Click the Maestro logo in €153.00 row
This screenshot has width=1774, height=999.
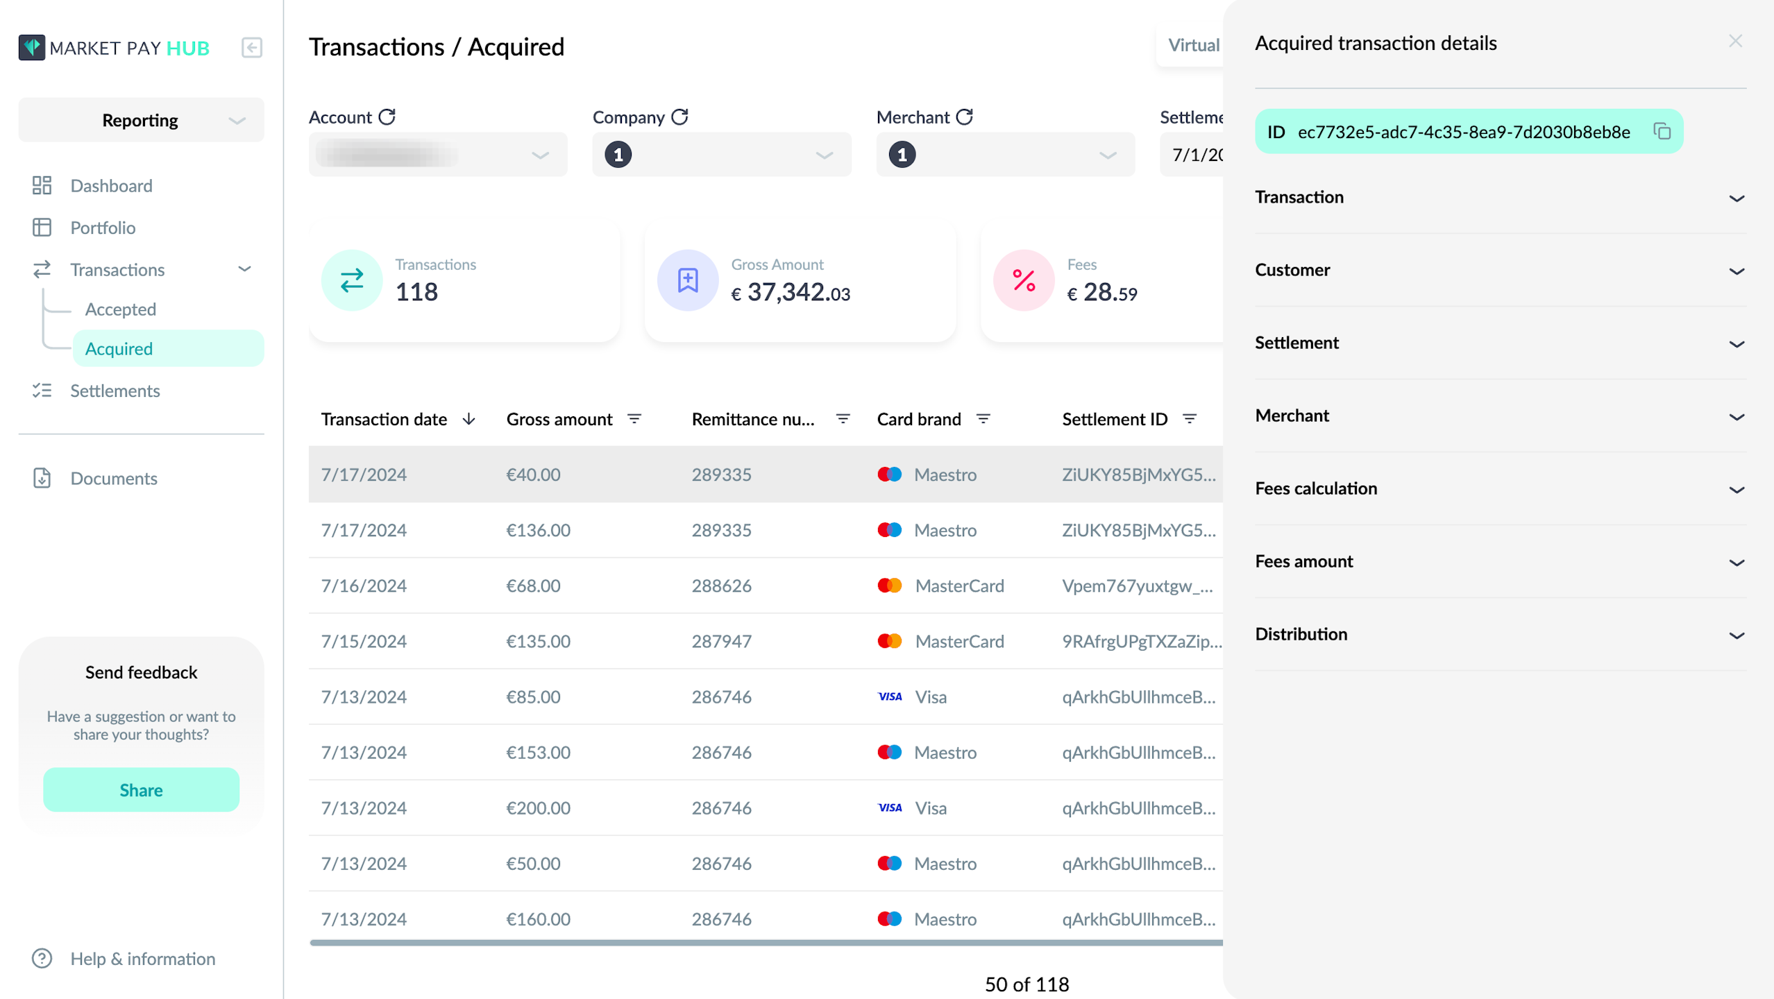click(x=889, y=752)
